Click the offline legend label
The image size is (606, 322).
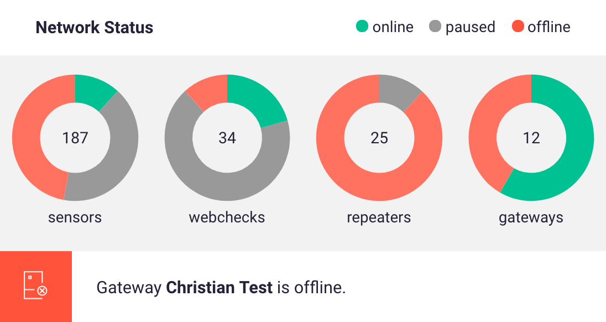548,27
